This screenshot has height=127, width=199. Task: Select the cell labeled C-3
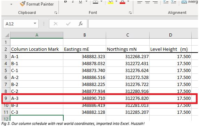(x=37, y=112)
